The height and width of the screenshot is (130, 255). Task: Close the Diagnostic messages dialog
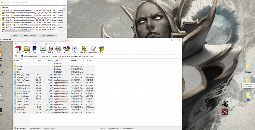[x=15, y=35]
